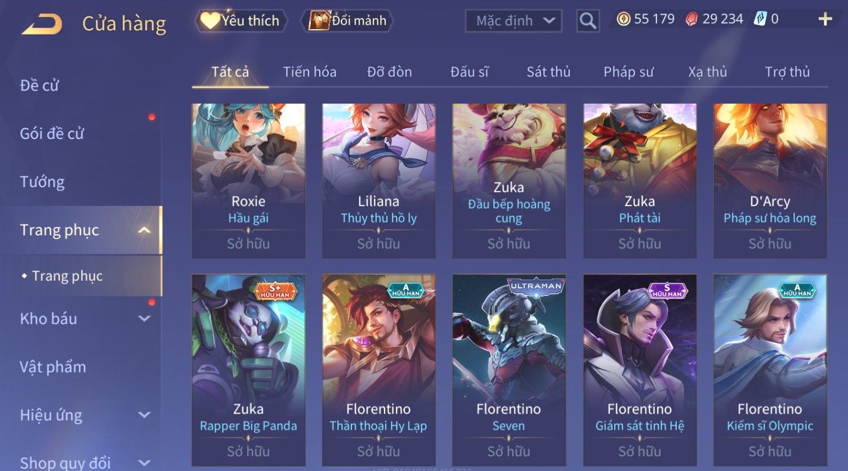Open the Mặc định sort dropdown
The height and width of the screenshot is (471, 848).
click(x=514, y=21)
